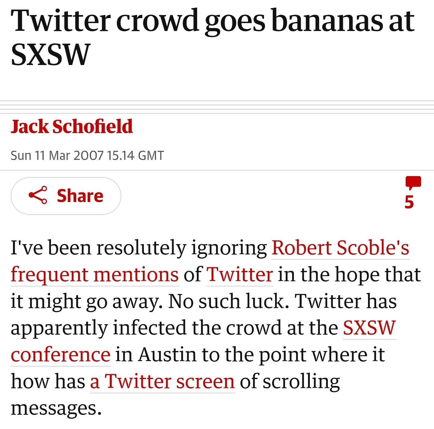
Task: Click headline text "Twitter crowd goes bananas at"
Action: tap(212, 21)
